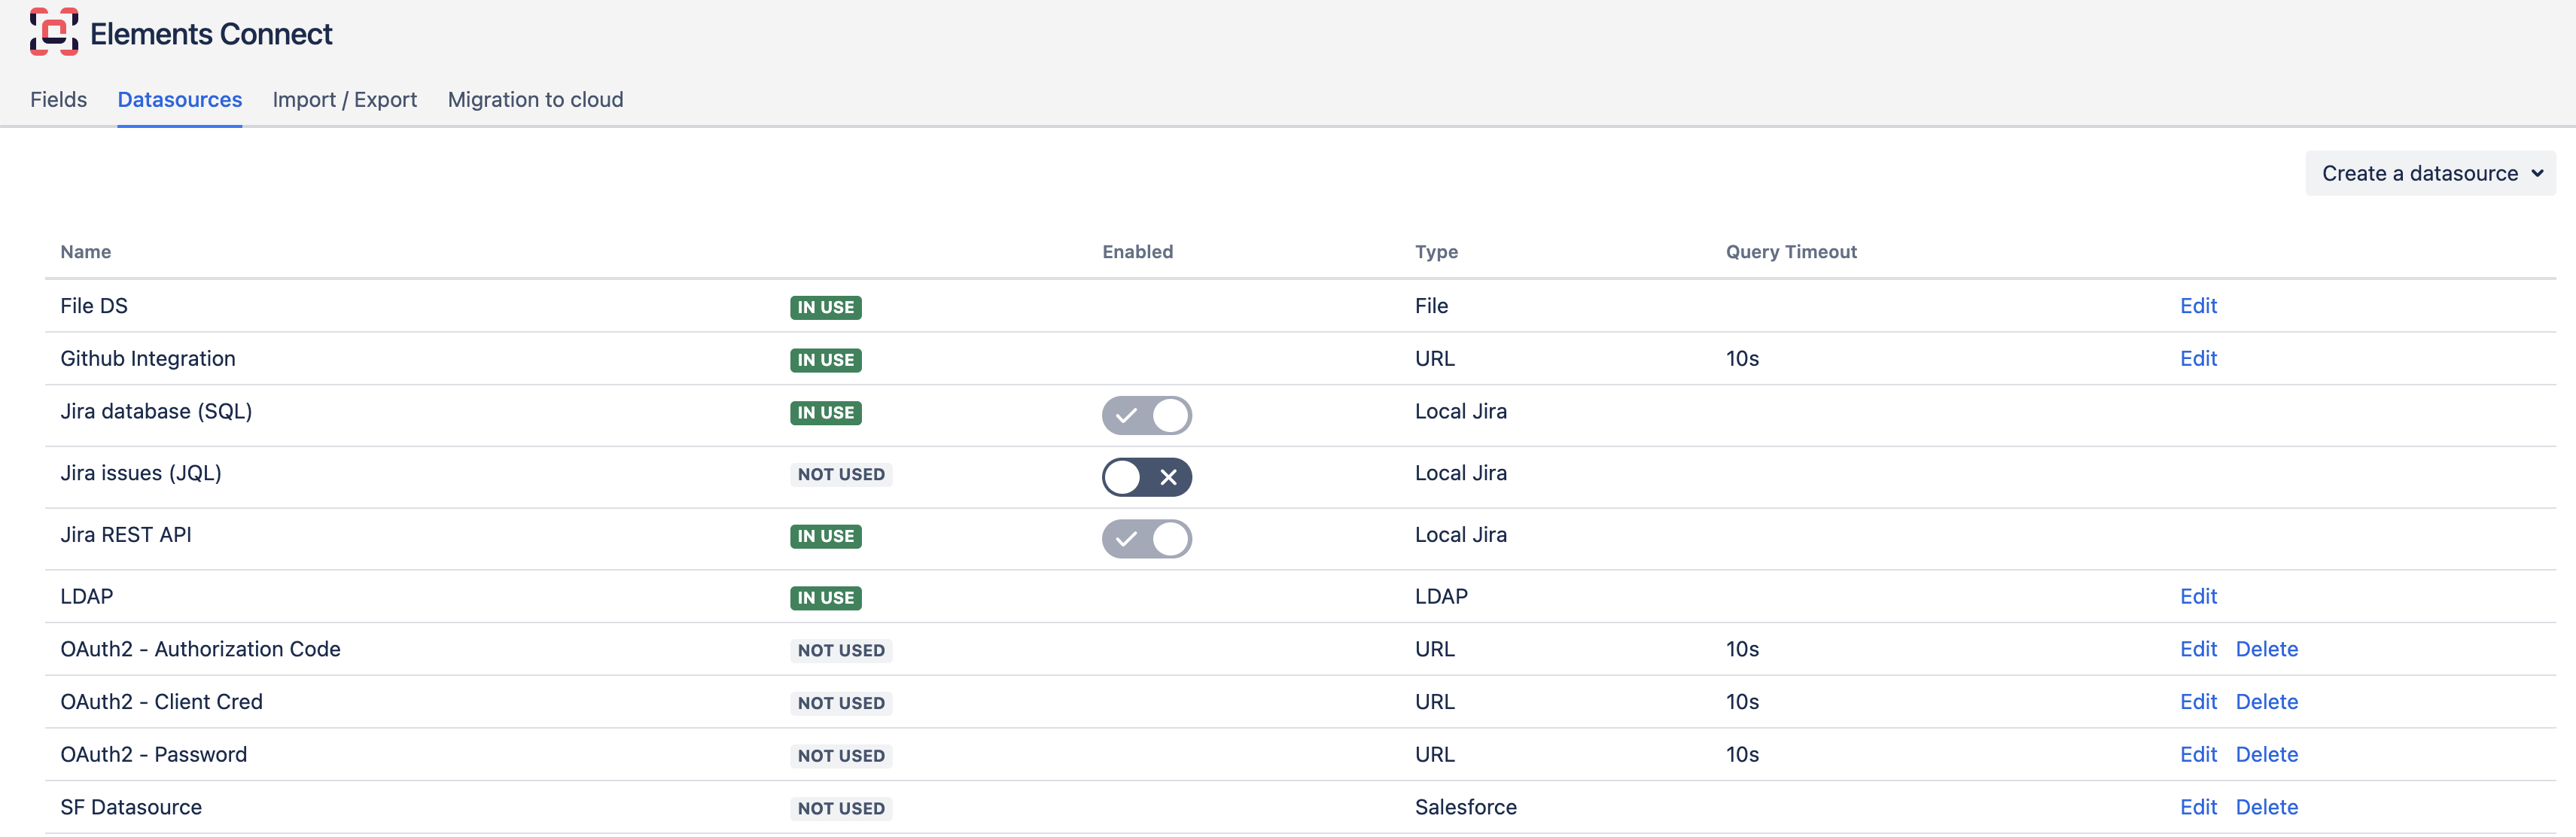
Task: Click the Elements Connect title text
Action: click(211, 34)
